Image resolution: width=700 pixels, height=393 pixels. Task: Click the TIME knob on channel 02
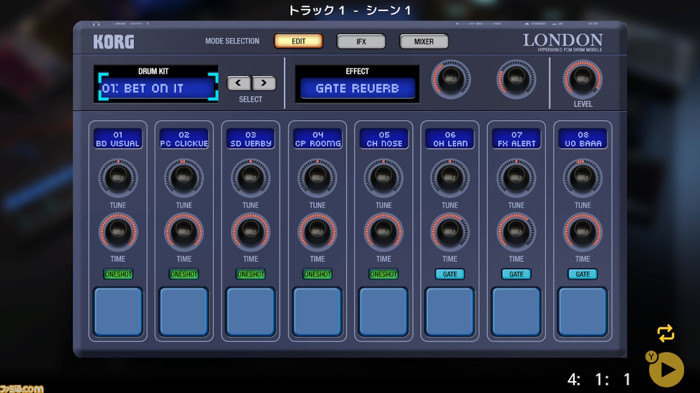point(184,232)
